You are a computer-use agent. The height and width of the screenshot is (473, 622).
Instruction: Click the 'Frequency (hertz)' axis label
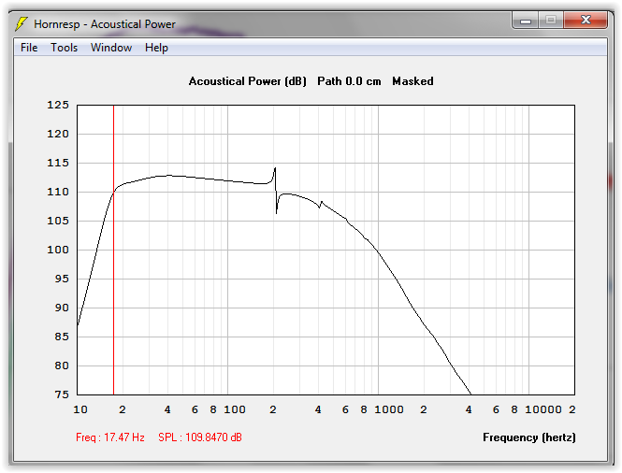click(x=529, y=437)
